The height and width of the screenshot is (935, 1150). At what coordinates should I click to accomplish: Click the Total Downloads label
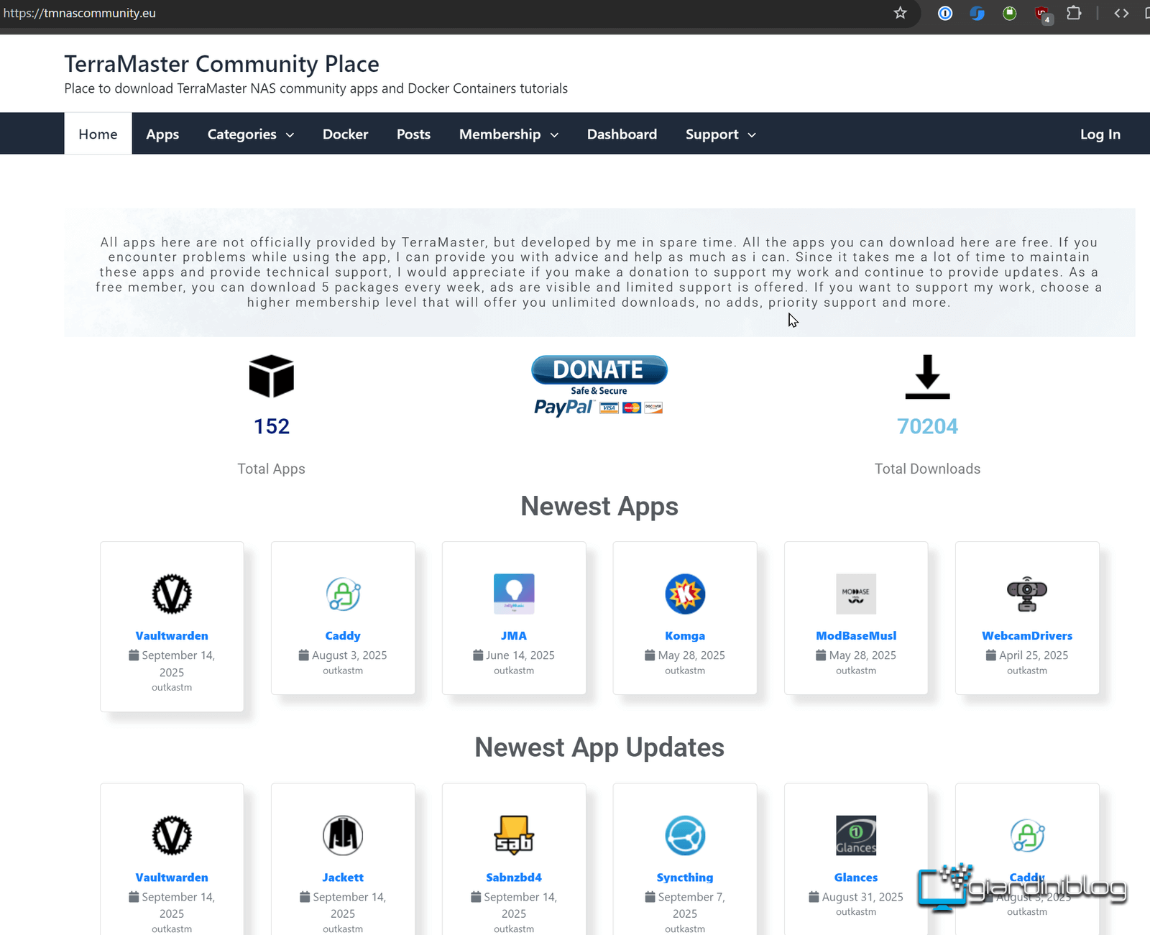click(x=927, y=469)
